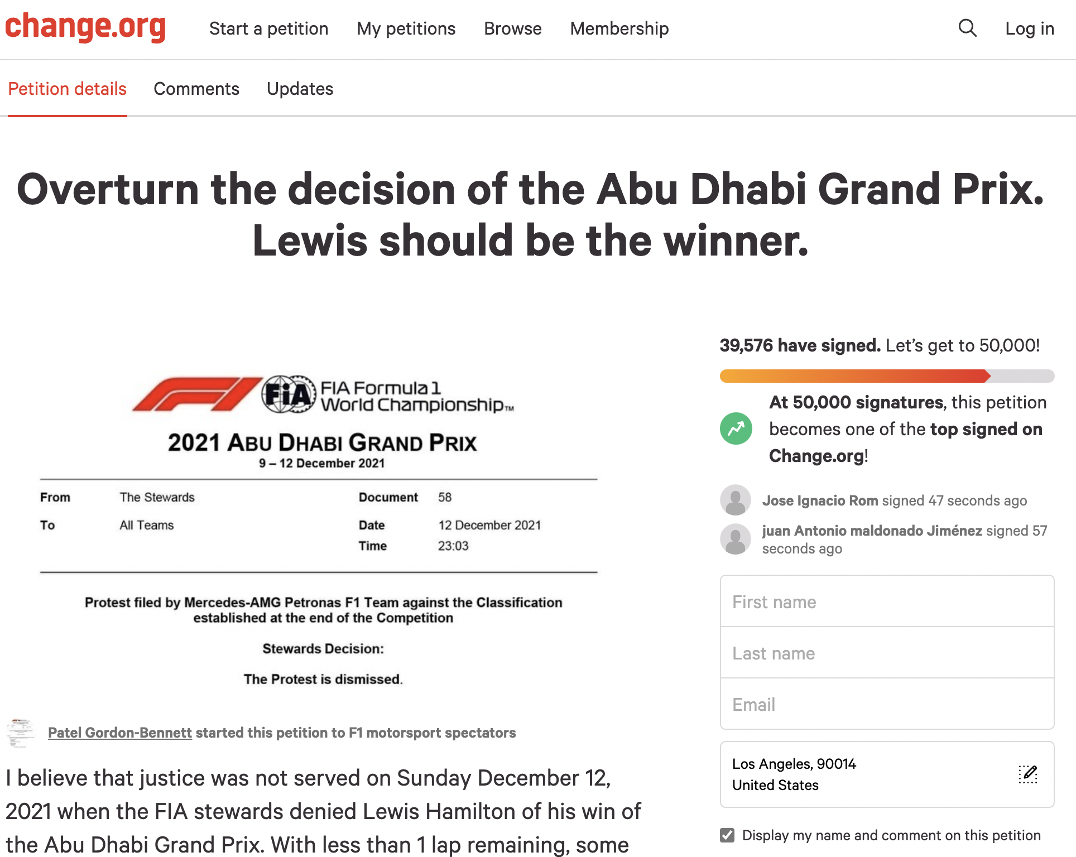Image resolution: width=1076 pixels, height=857 pixels.
Task: Click Jose Ignacio Rom's avatar icon
Action: (x=736, y=500)
